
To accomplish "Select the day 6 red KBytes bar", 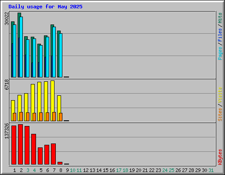I will [x=47, y=154].
